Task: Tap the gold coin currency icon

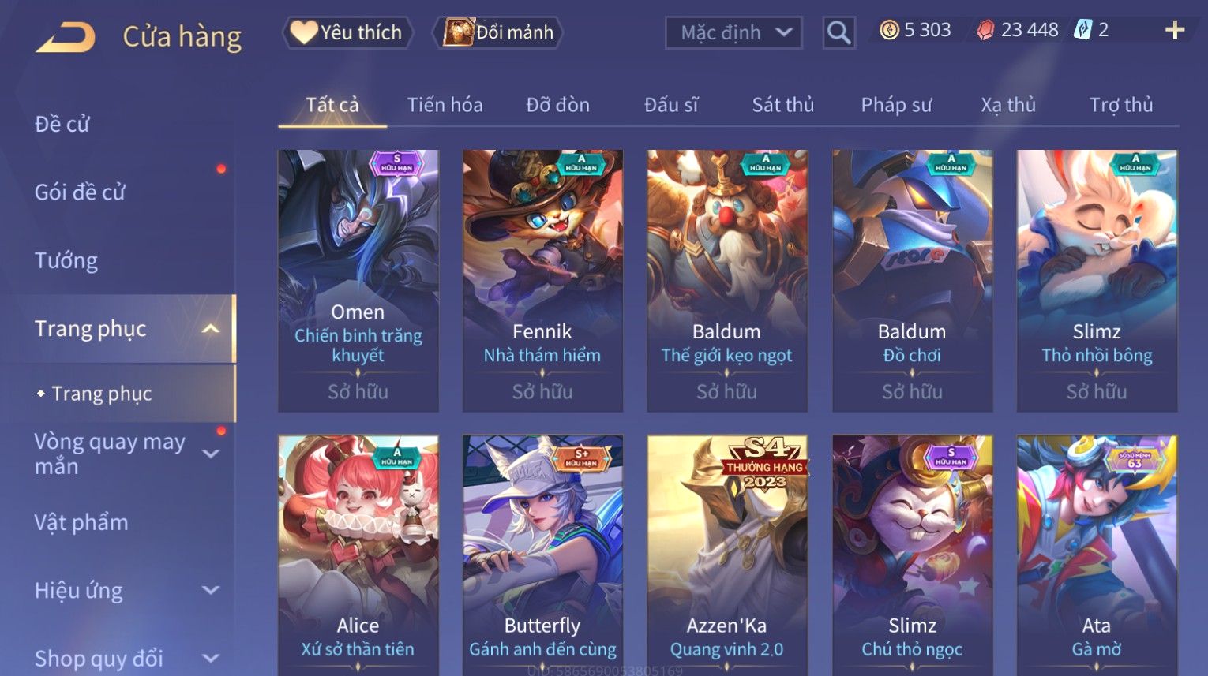Action: [889, 30]
